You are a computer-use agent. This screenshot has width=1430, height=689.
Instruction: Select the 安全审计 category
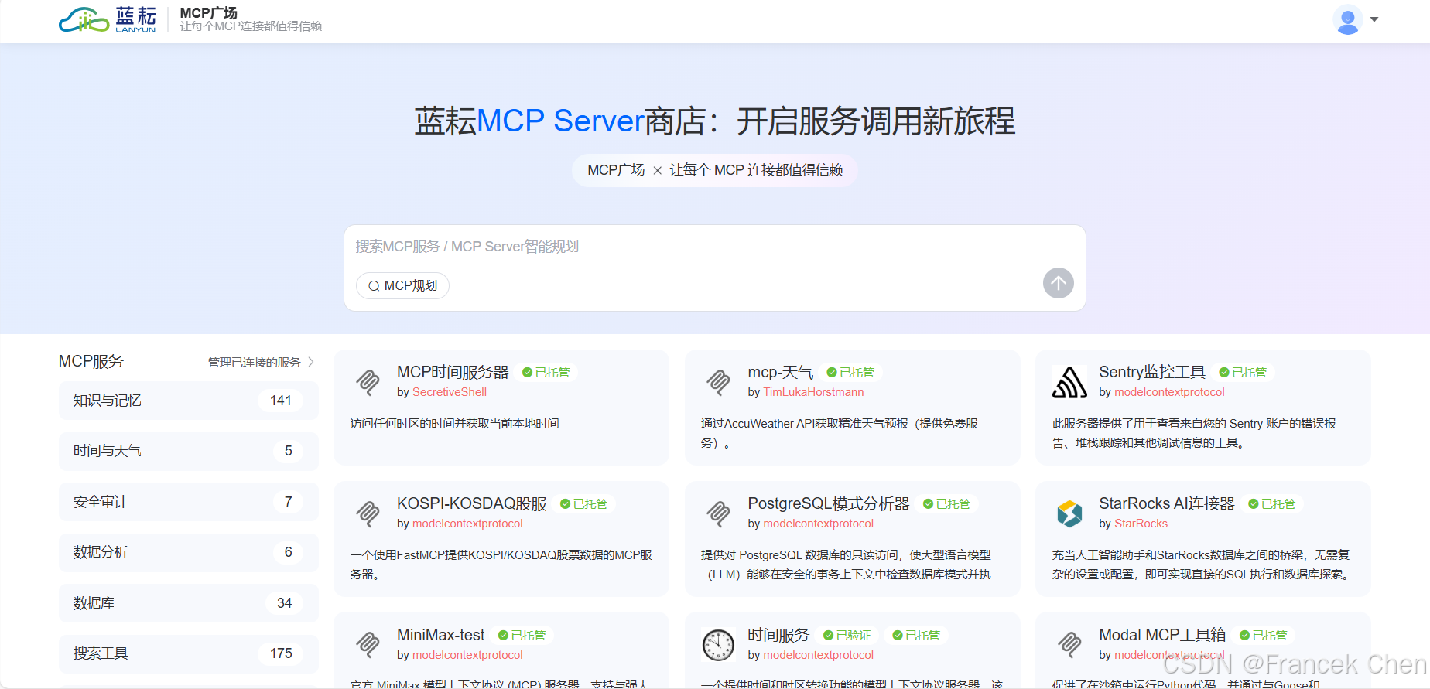coord(188,502)
